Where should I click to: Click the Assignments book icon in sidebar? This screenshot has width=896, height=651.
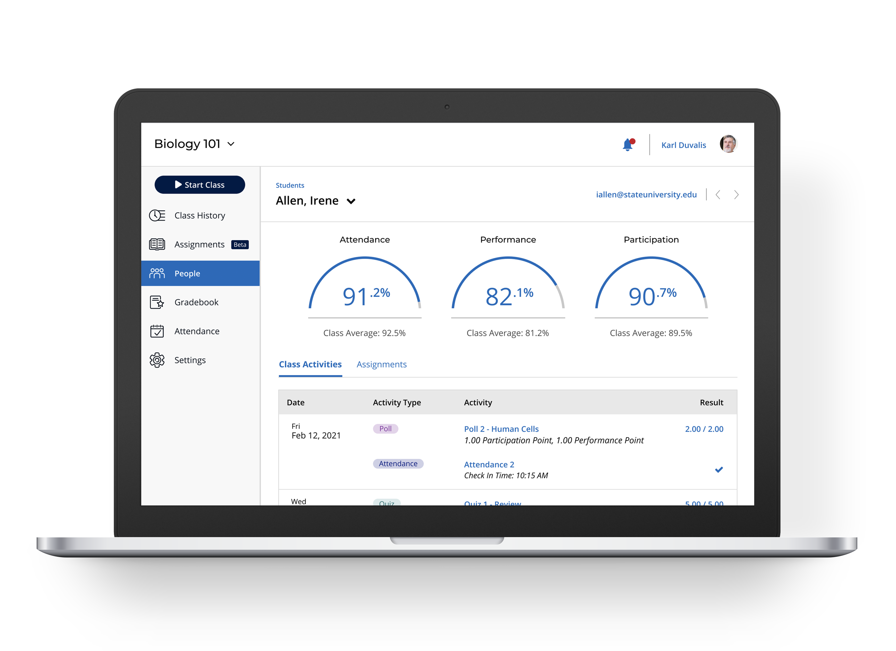(157, 244)
